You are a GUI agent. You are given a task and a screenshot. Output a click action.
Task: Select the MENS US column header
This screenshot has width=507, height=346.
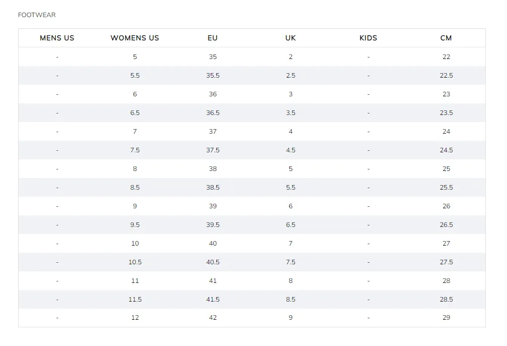57,38
